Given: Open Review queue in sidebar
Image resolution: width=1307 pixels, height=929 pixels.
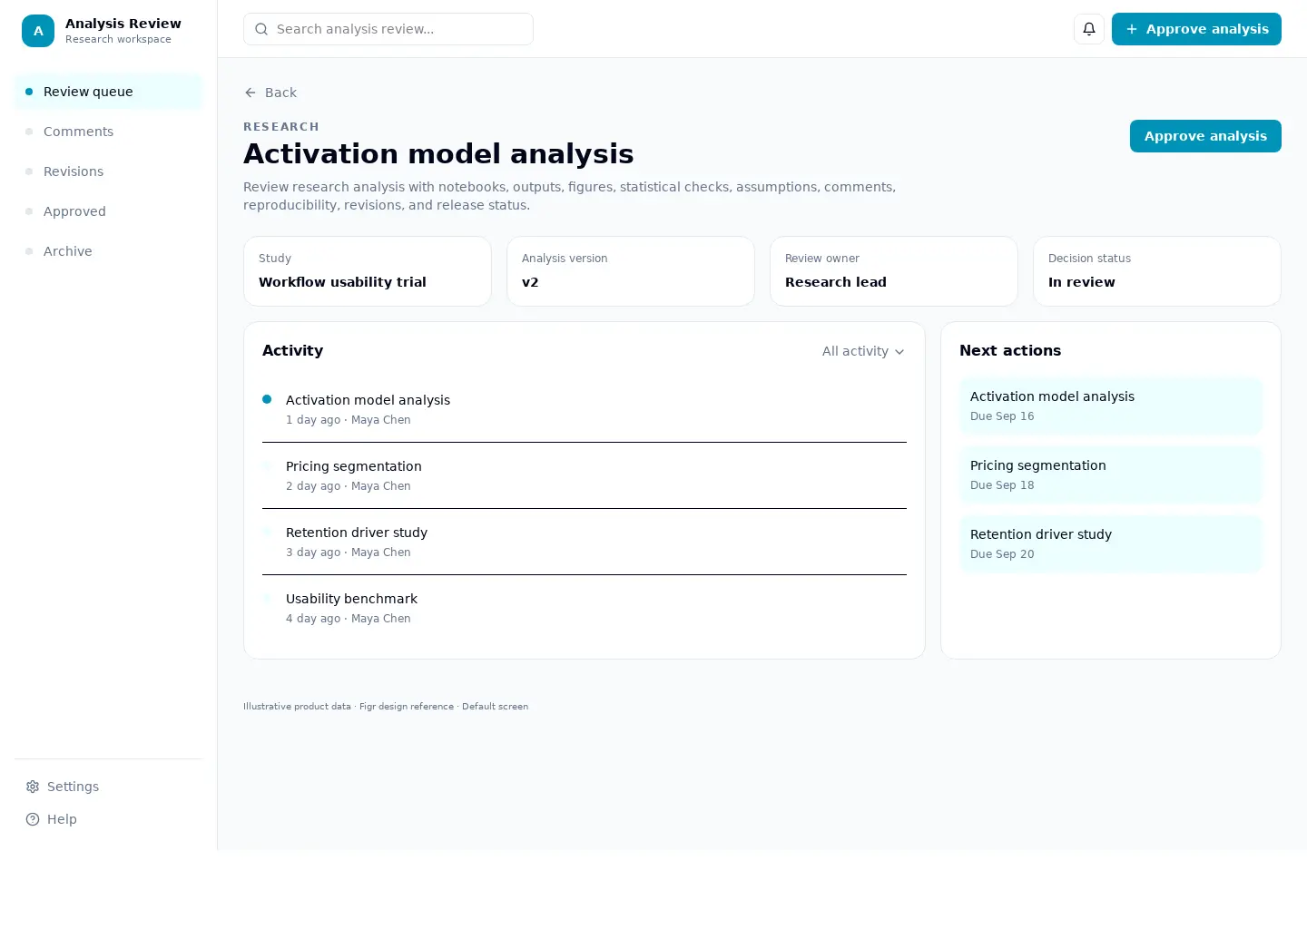Looking at the screenshot, I should pos(109,92).
